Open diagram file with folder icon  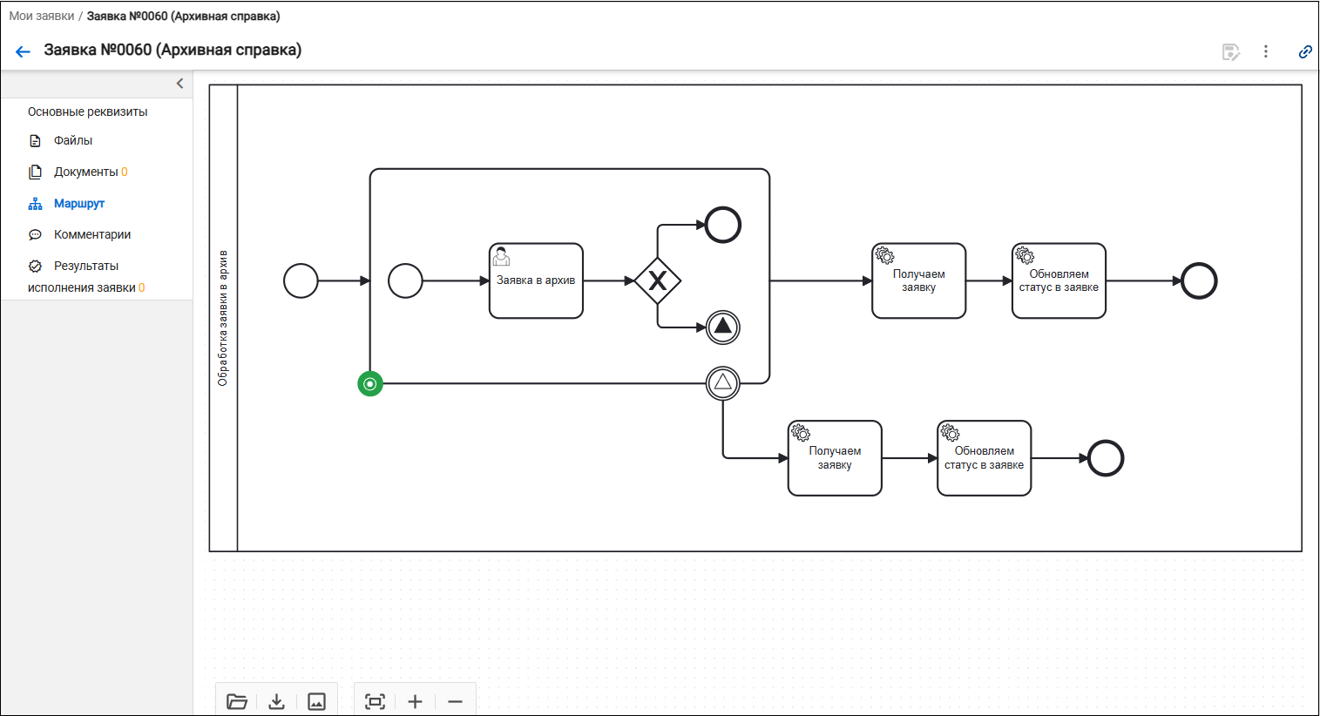click(237, 701)
